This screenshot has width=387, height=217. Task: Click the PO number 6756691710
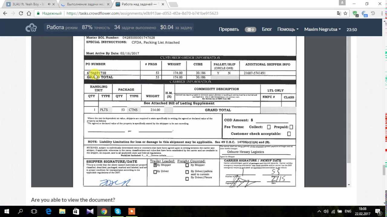pos(96,73)
